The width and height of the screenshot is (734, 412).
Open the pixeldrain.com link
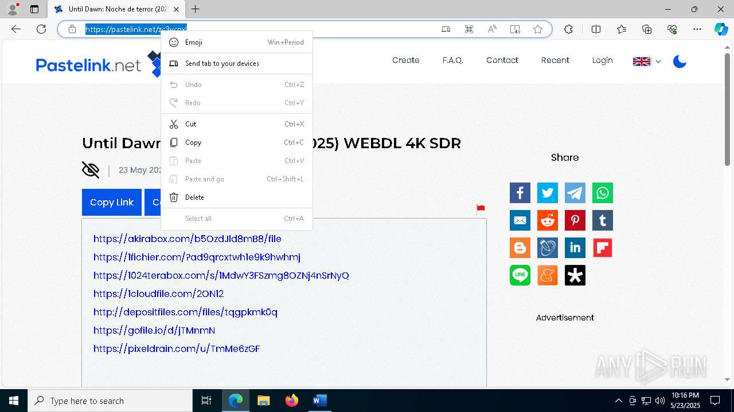(x=177, y=348)
